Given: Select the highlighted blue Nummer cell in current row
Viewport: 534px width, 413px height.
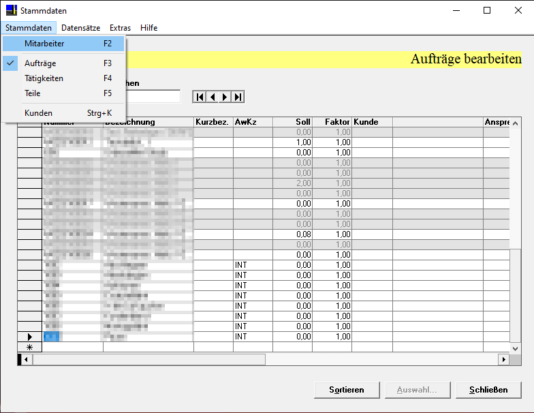Looking at the screenshot, I should 52,337.
